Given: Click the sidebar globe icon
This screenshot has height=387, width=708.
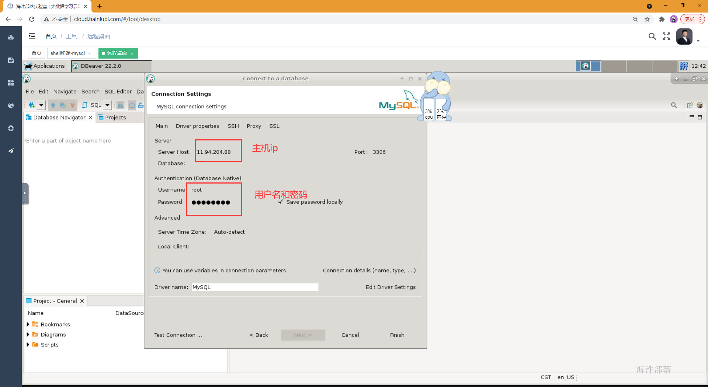Looking at the screenshot, I should 11,105.
